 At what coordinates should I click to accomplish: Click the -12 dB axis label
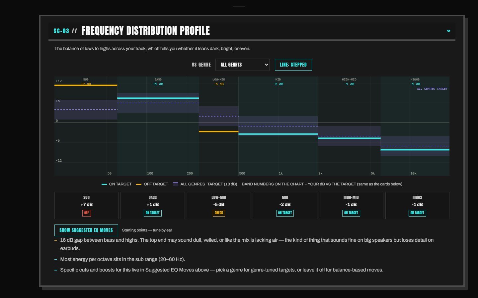pyautogui.click(x=59, y=161)
